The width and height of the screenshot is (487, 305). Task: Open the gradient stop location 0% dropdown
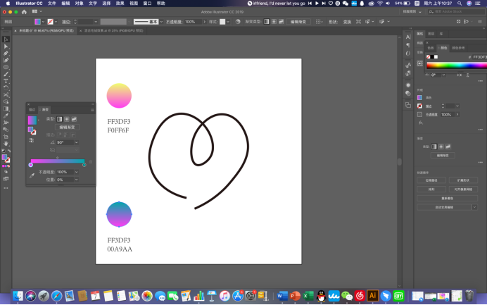pyautogui.click(x=77, y=180)
